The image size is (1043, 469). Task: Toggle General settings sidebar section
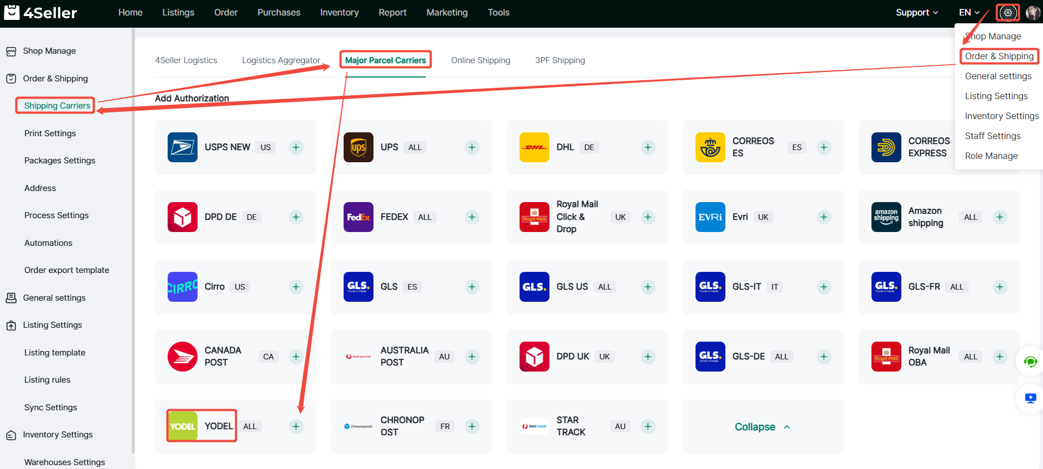pyautogui.click(x=54, y=298)
